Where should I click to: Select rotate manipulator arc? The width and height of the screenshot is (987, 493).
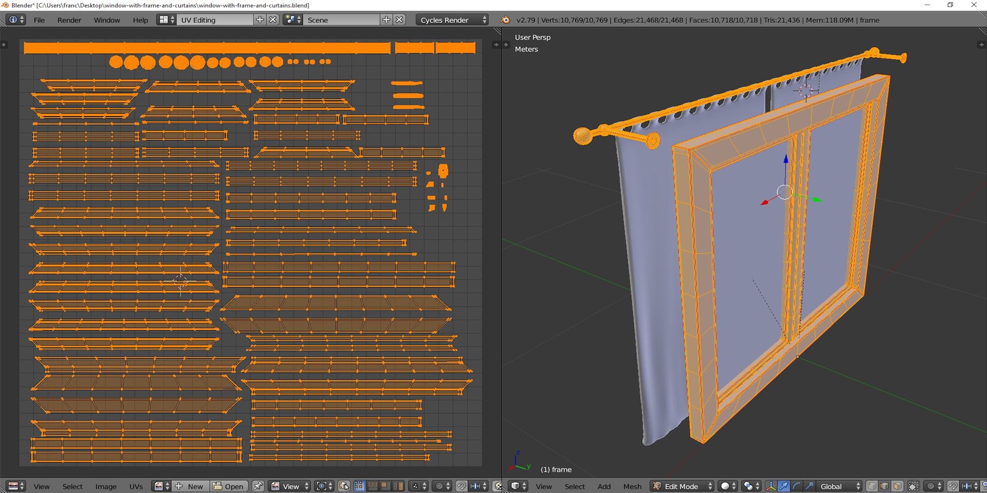(797, 486)
